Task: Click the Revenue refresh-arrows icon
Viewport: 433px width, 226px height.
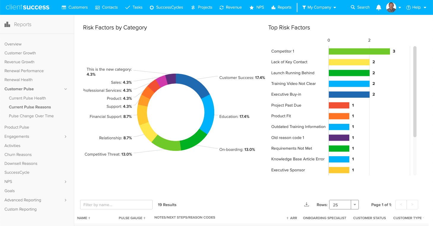Action: tap(221, 7)
